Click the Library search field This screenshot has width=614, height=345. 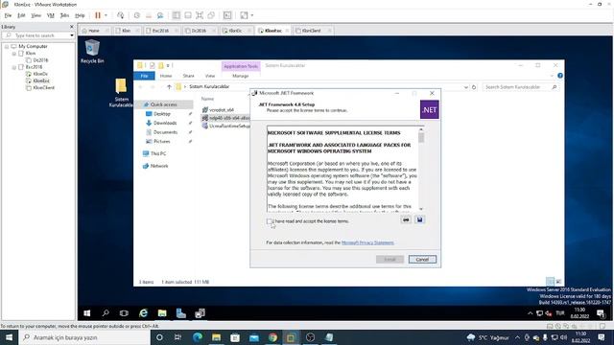click(x=38, y=35)
